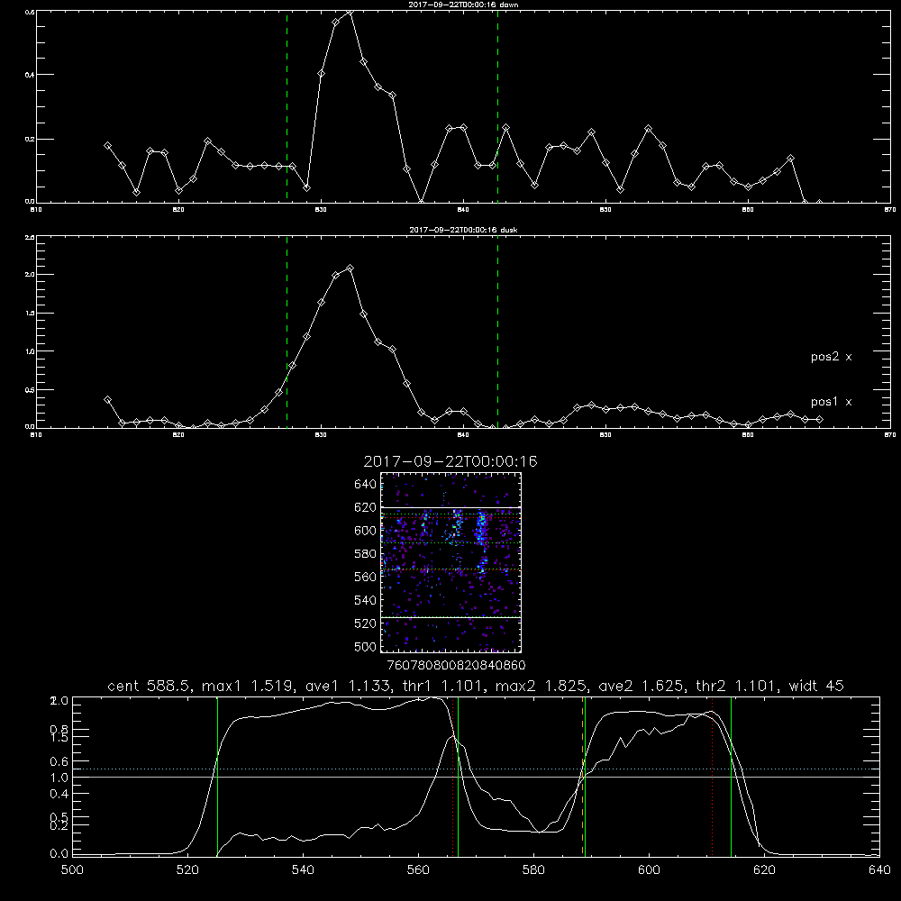The image size is (901, 901).
Task: Click the blue dotted threshold line in bottom plot
Action: pyautogui.click(x=477, y=769)
